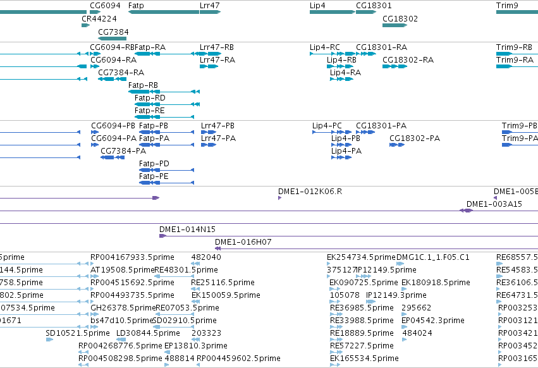Select transcript CG6094-RB
Viewport: 538px width, 368px height.
(95, 54)
